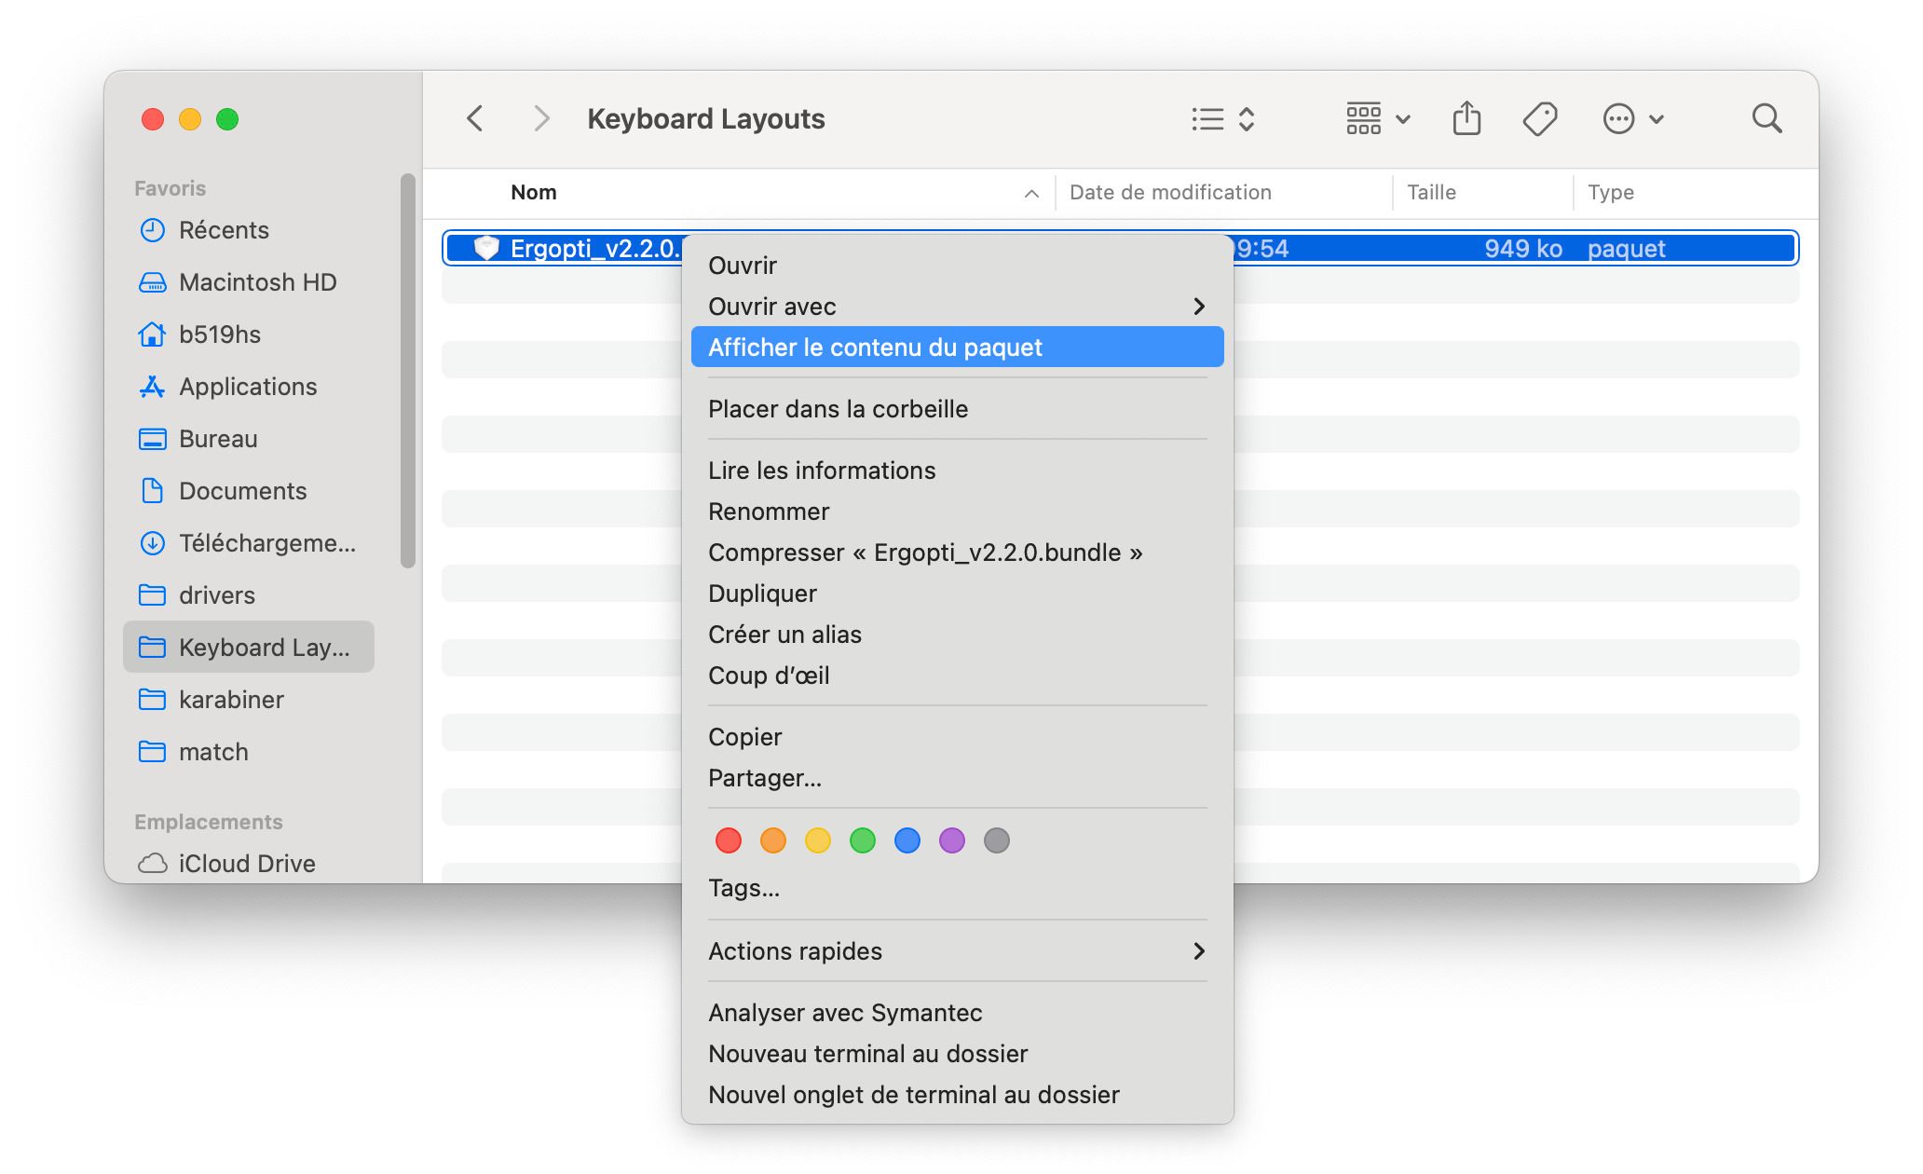Expand the Ouvrir avec submenu

957,307
